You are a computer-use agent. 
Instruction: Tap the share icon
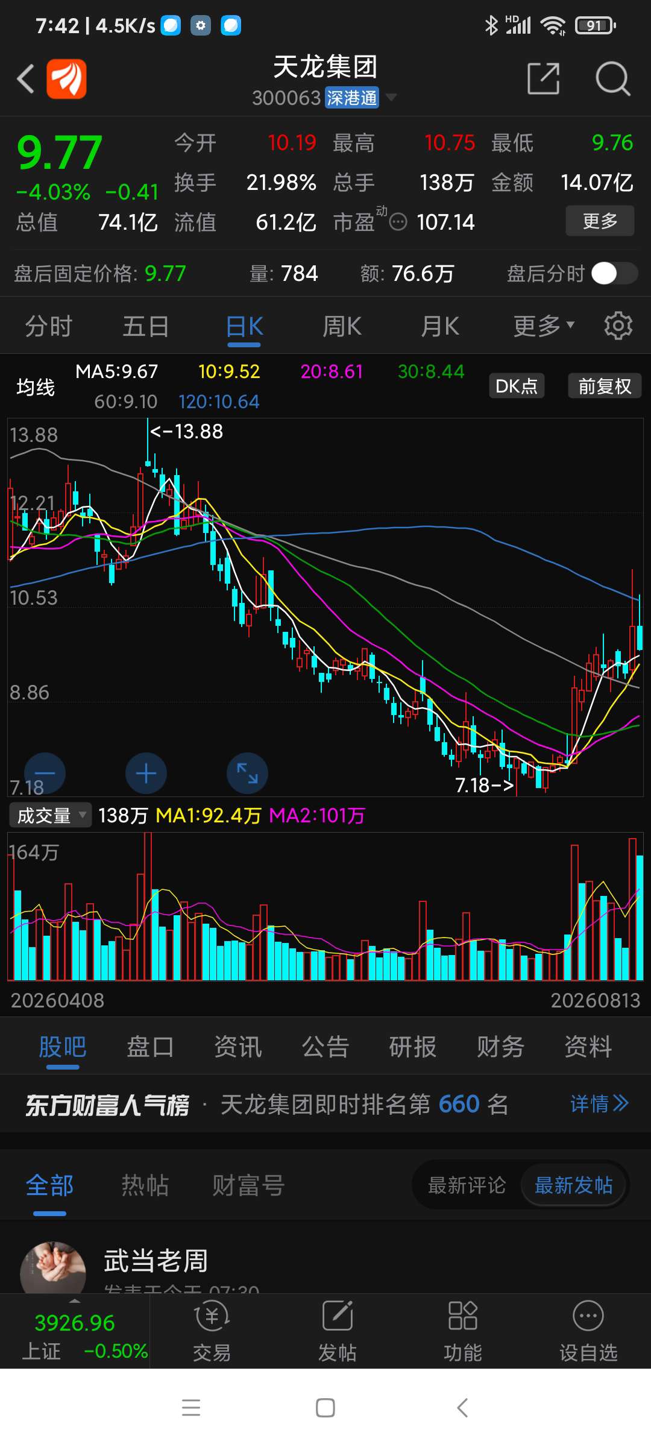tap(544, 78)
